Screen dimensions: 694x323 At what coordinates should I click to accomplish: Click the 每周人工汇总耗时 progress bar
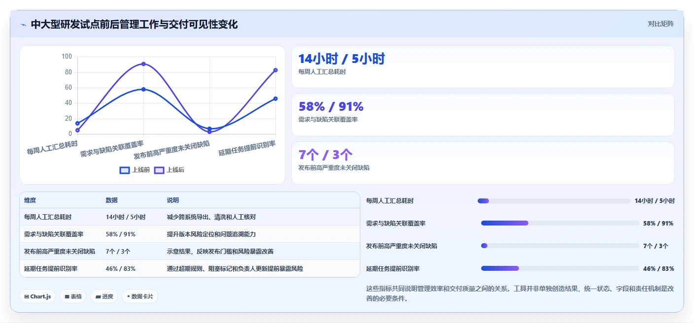coord(554,201)
